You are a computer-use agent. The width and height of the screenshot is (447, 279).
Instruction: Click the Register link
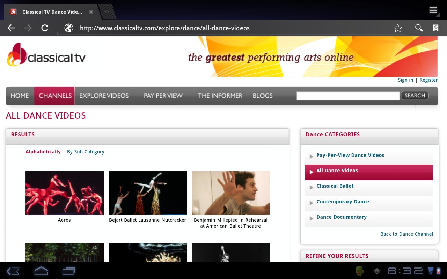coord(428,80)
